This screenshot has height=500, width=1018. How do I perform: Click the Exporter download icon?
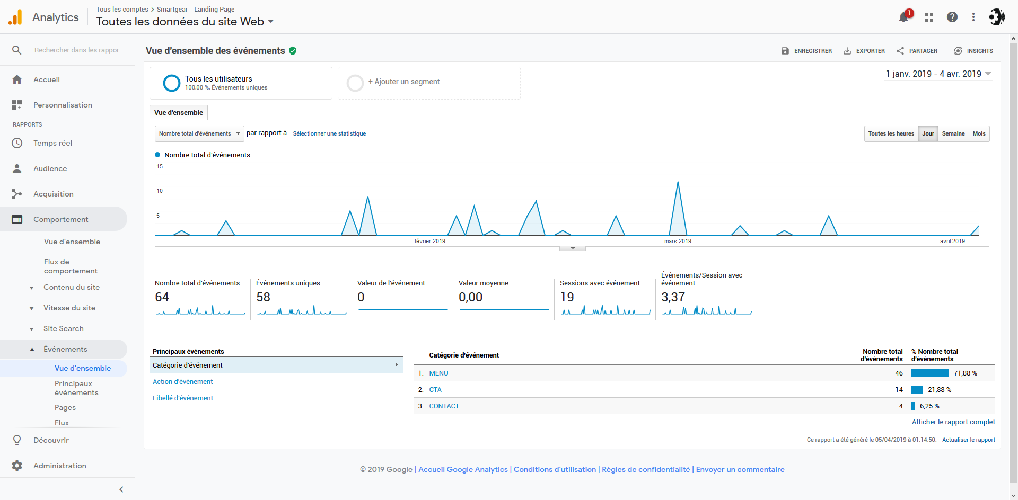(x=847, y=51)
